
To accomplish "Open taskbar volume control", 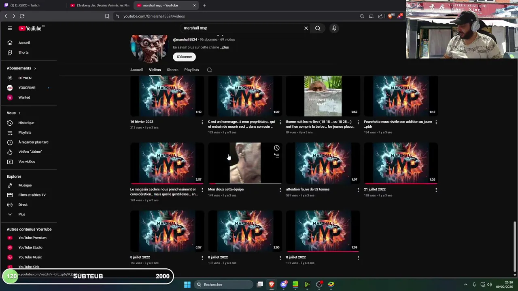I will click(x=489, y=285).
